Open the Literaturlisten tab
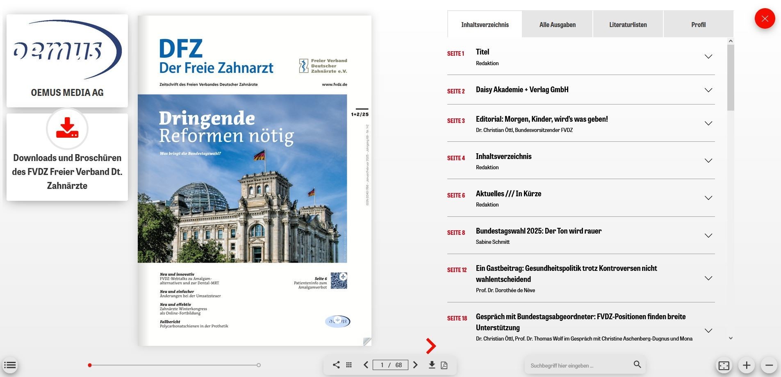Image resolution: width=781 pixels, height=377 pixels. pos(628,25)
